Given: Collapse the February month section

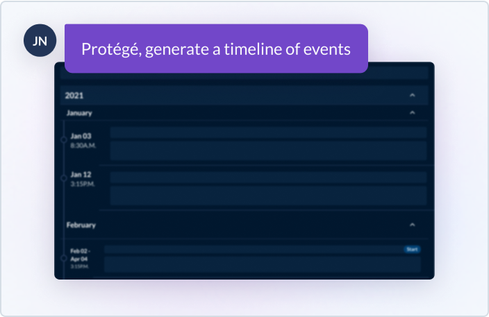Looking at the screenshot, I should tap(413, 225).
